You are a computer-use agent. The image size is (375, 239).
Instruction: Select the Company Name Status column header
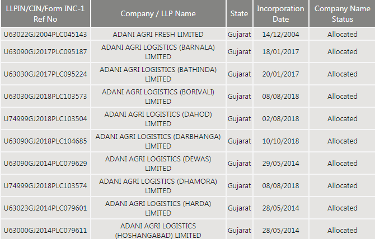click(342, 14)
